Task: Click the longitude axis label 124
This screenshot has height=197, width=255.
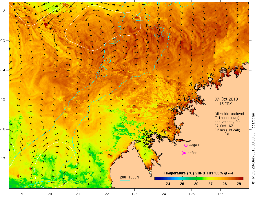Action: [x=163, y=194]
